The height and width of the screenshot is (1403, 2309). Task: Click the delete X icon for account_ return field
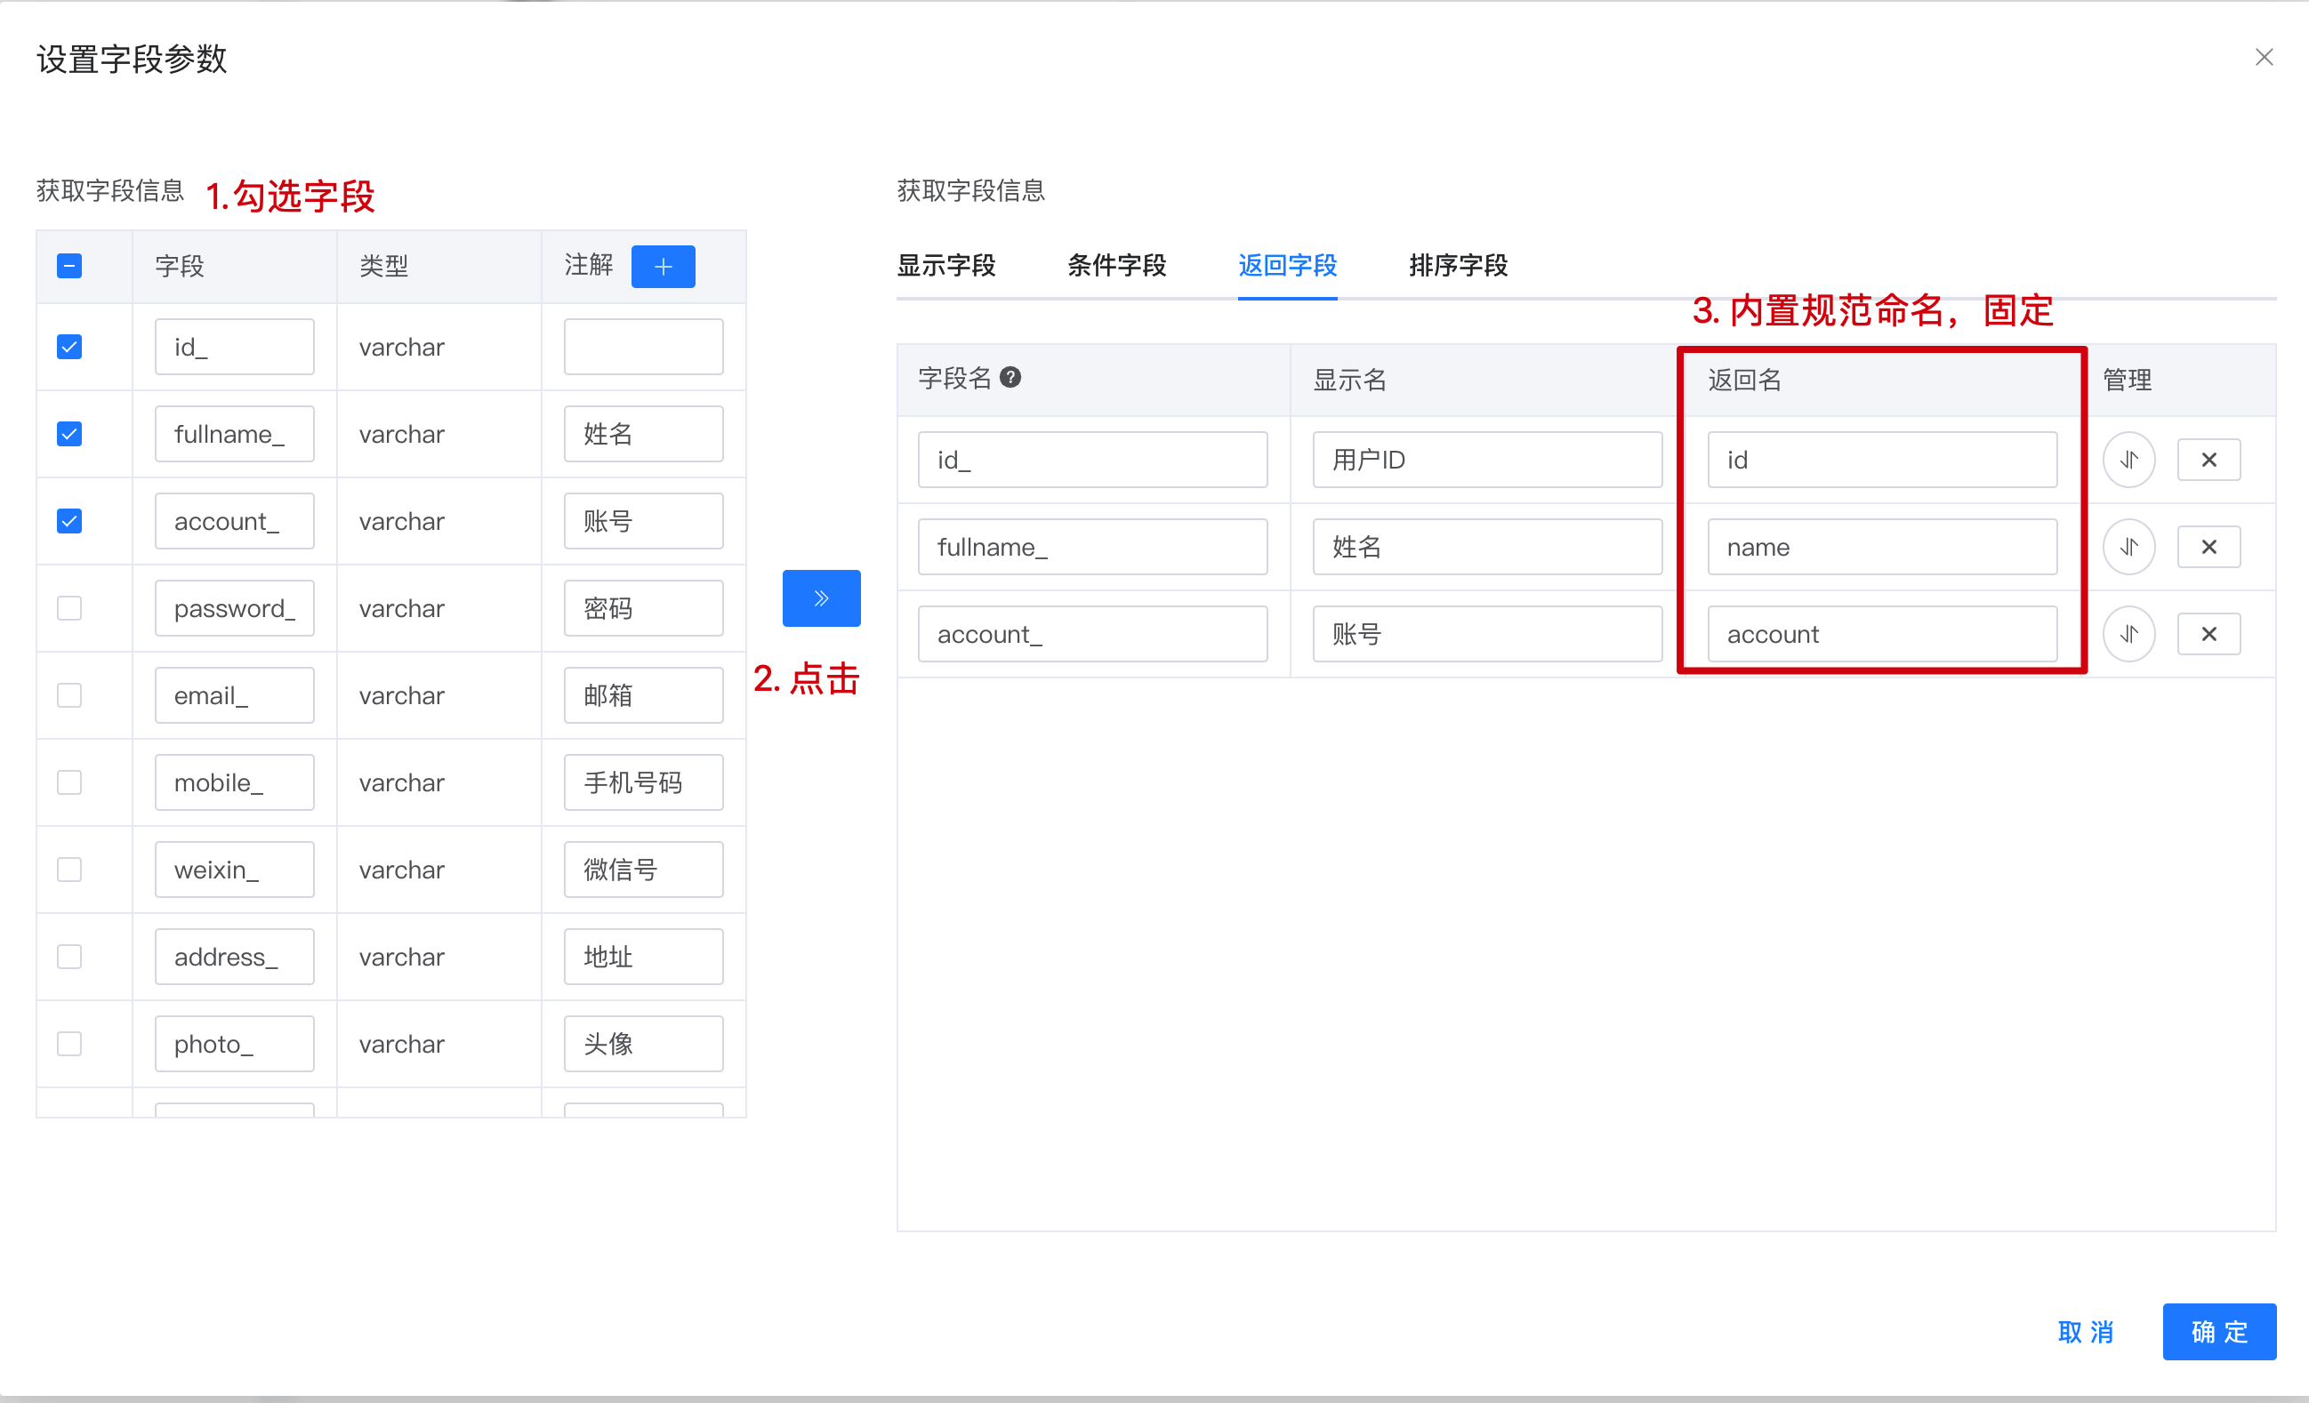pos(2210,635)
